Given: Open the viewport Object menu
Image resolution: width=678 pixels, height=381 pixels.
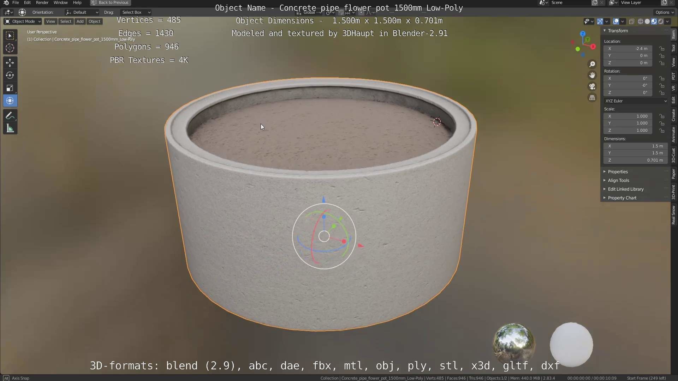Looking at the screenshot, I should pos(94,22).
